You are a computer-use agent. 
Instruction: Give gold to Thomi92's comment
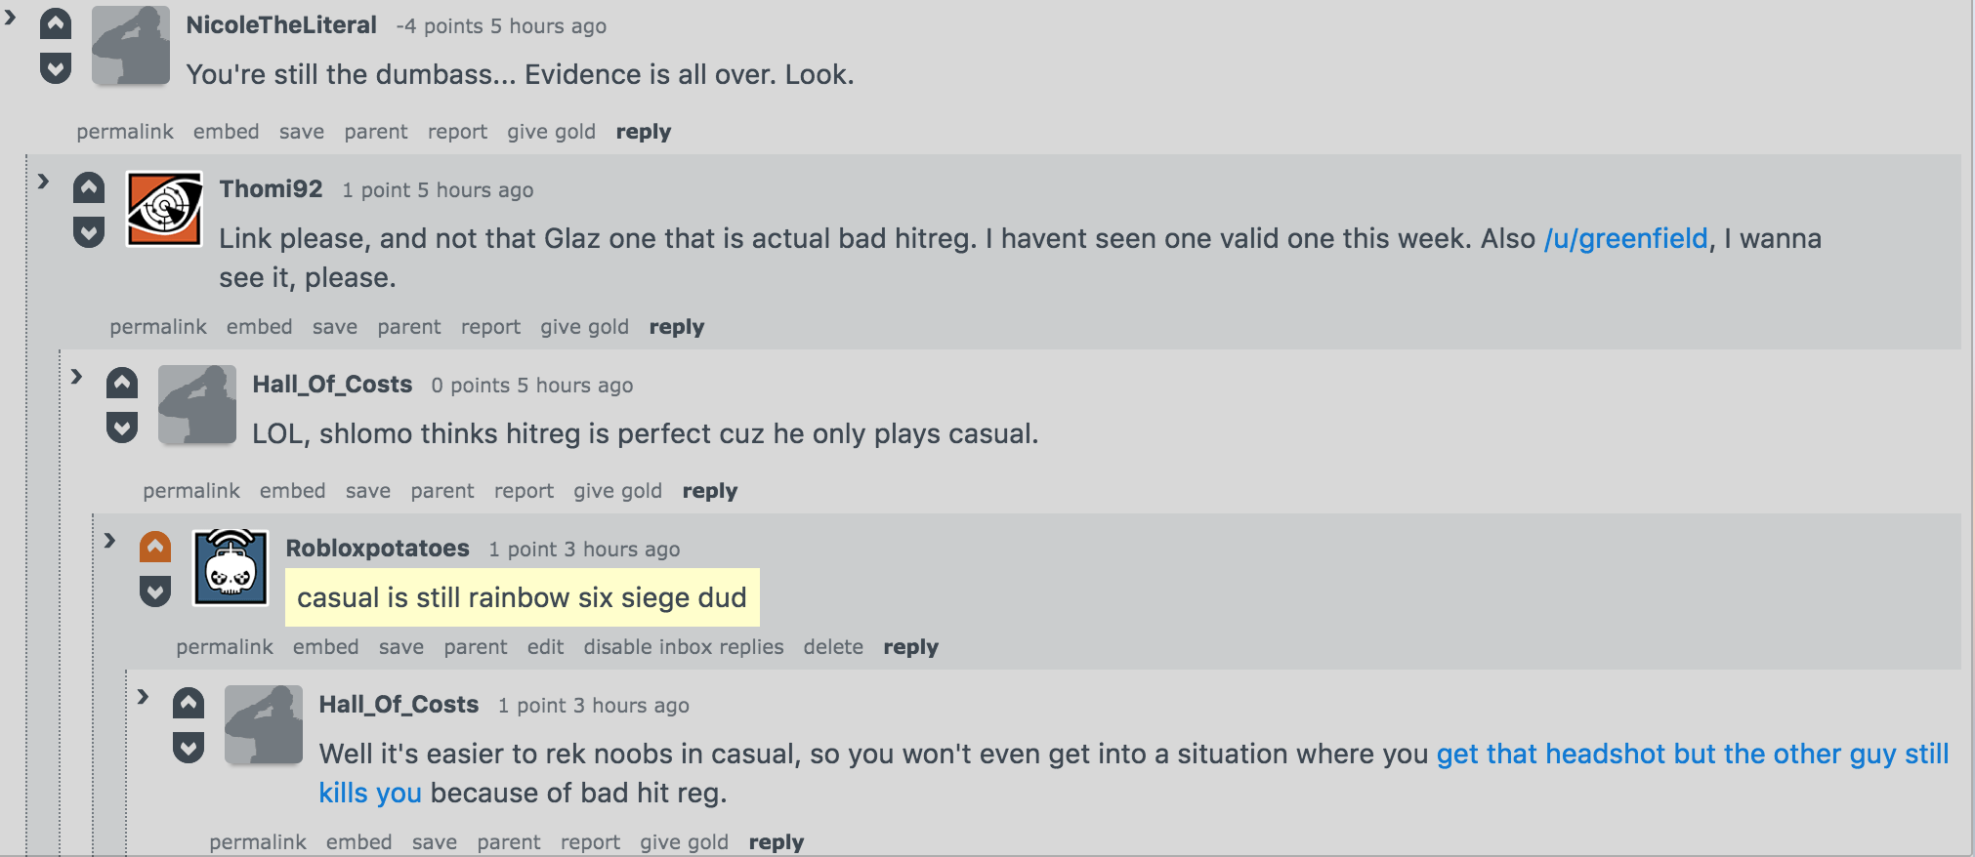click(x=584, y=327)
